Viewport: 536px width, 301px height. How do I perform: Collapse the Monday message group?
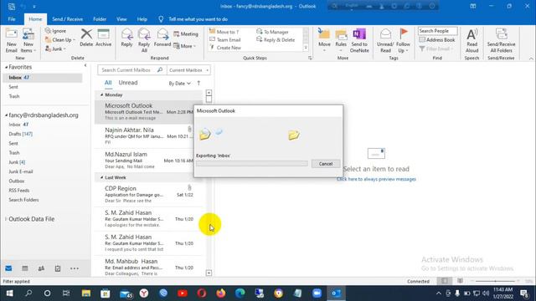click(102, 94)
